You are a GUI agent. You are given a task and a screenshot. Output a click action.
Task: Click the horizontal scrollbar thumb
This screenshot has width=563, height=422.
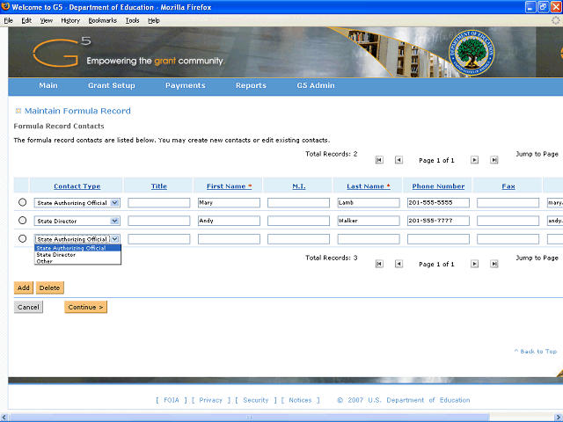(249, 418)
